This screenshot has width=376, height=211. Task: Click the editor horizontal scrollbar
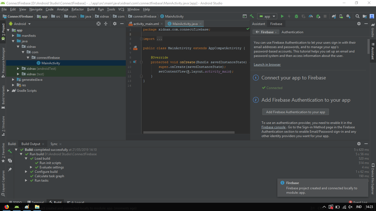(189, 132)
